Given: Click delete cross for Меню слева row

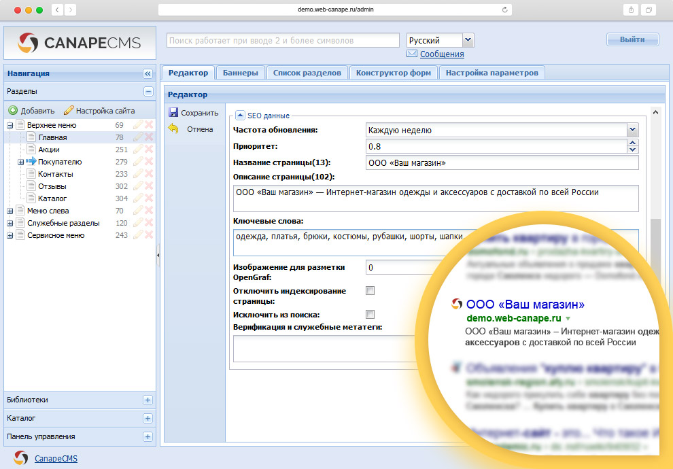Looking at the screenshot, I should [149, 210].
